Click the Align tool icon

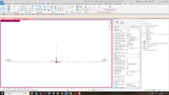pyautogui.click(x=45, y=7)
